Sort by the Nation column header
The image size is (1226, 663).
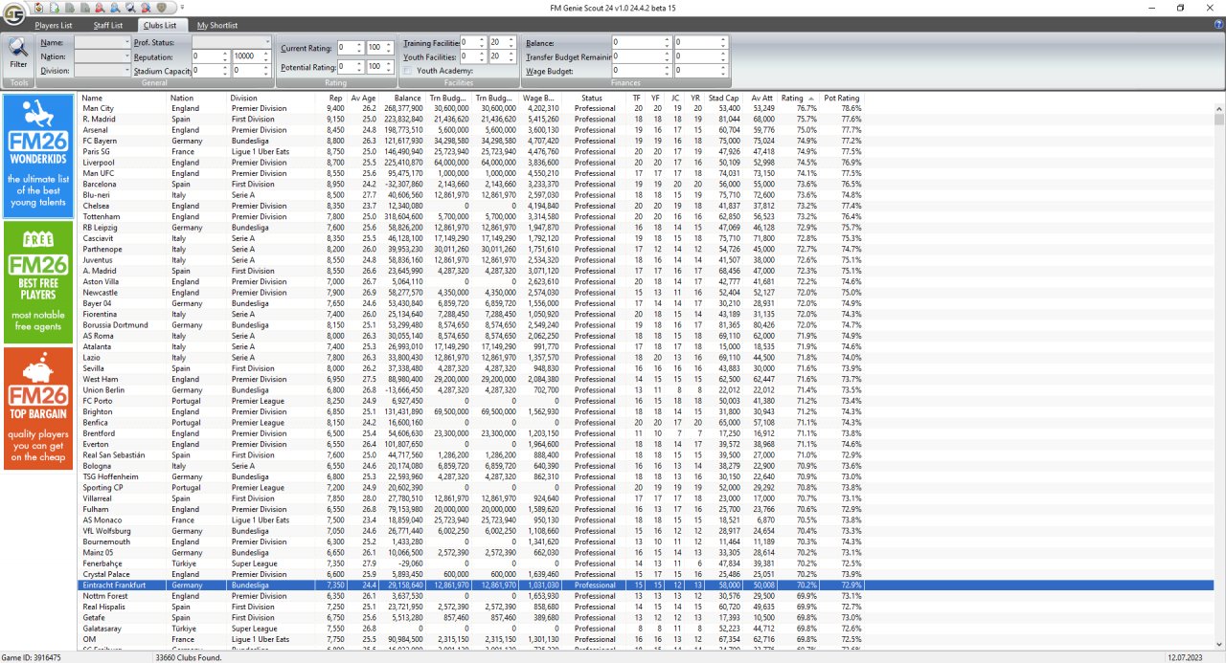[197, 98]
